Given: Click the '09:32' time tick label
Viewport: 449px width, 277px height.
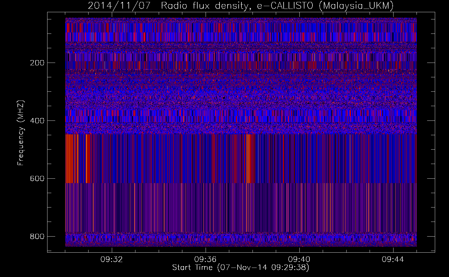Looking at the screenshot, I should pos(112,260).
